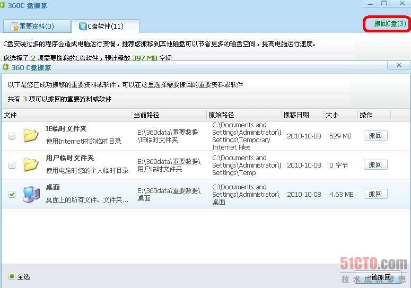Click the 重要资料 tab document icon
411x288 pixels.
[x=14, y=27]
